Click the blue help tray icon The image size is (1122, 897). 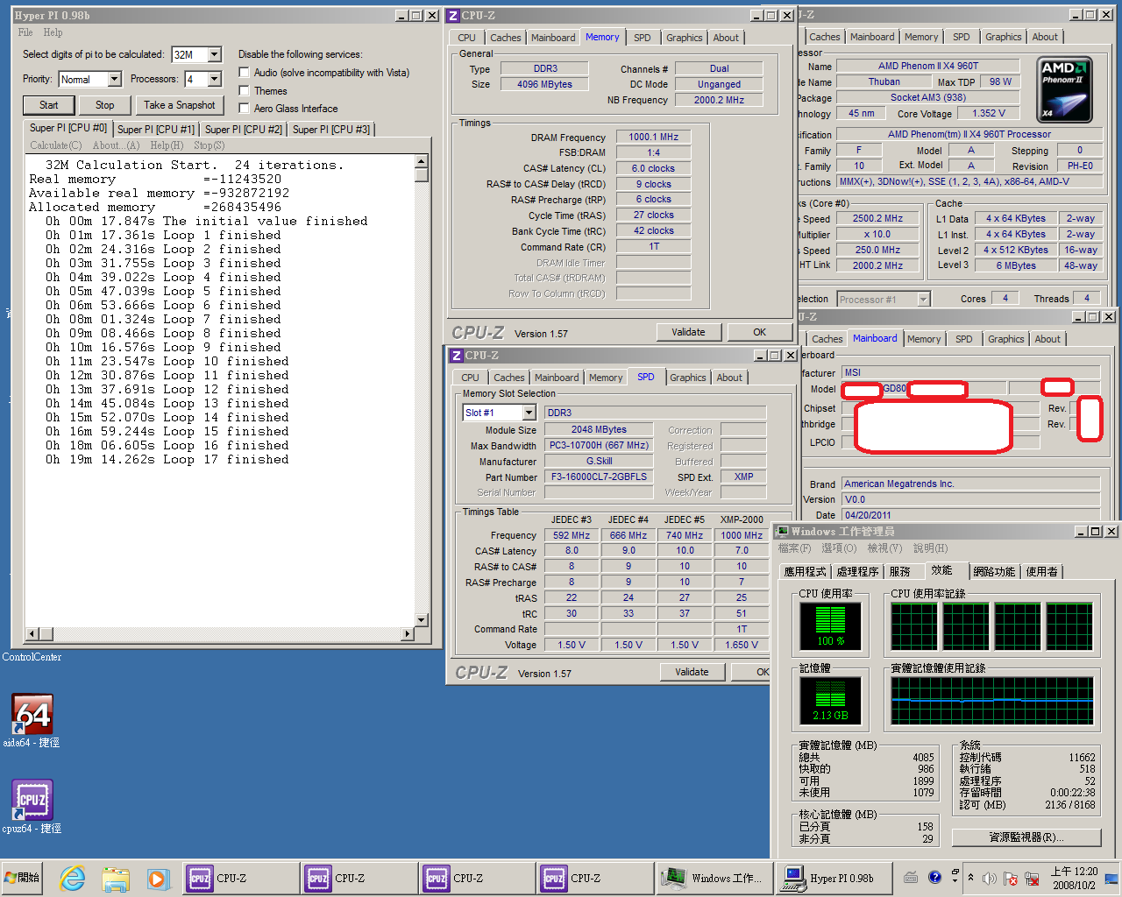click(x=934, y=876)
